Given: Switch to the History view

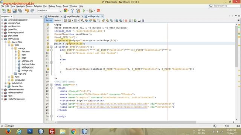Looking at the screenshot, I should 58,20.
